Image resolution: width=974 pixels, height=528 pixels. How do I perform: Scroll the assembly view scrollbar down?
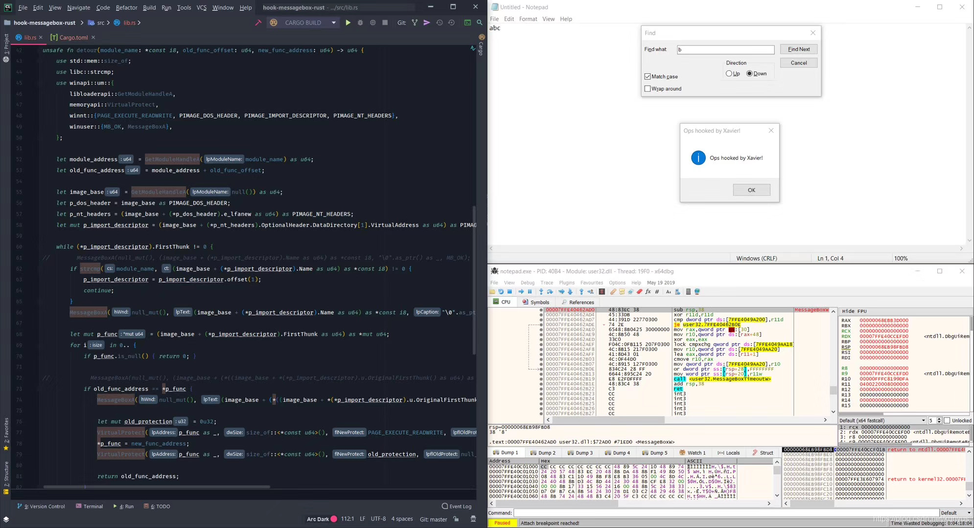(x=833, y=411)
